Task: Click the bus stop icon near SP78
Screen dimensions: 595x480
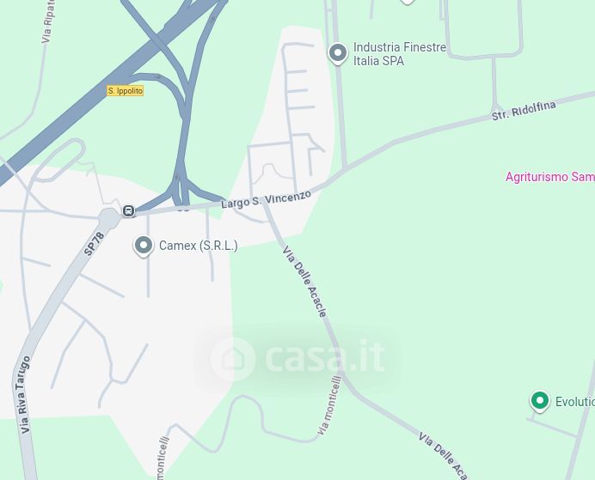Action: pos(129,210)
